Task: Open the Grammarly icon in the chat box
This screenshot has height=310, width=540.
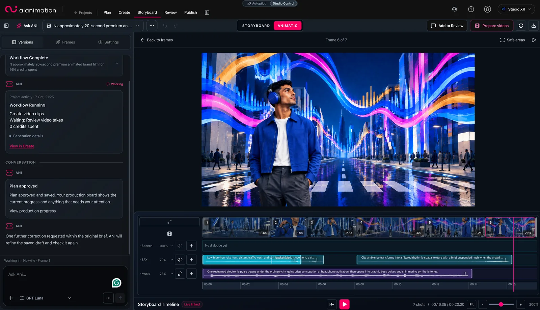Action: point(116,283)
